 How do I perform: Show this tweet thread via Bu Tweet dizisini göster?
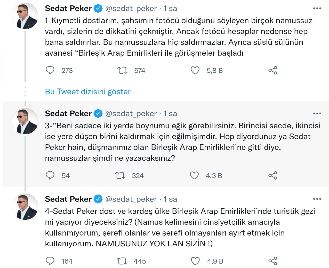click(x=87, y=91)
